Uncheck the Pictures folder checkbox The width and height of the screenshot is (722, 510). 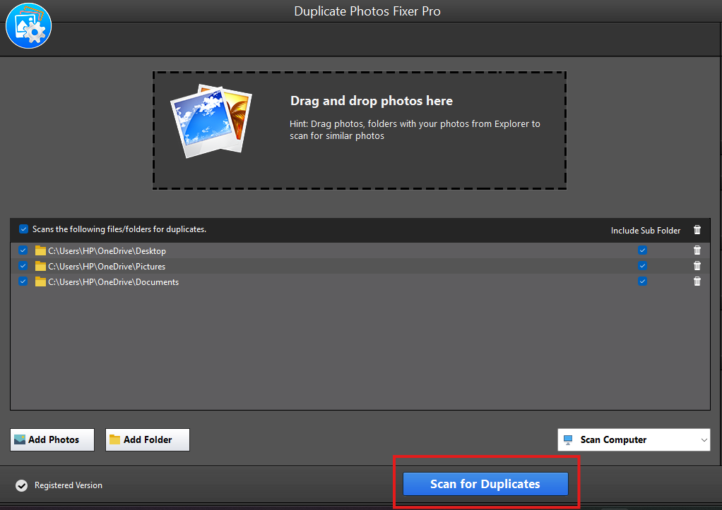click(x=23, y=266)
